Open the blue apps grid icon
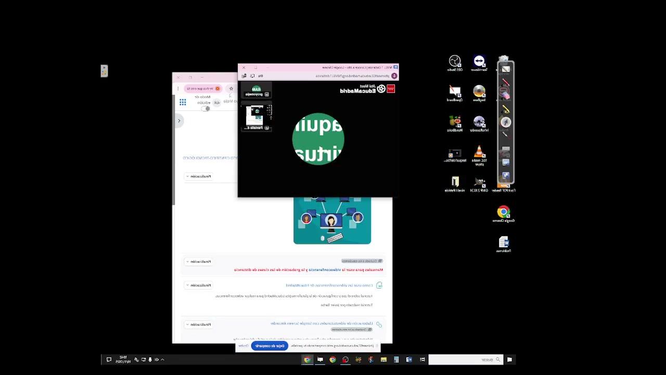Screen dimensions: 666x375 (183, 102)
